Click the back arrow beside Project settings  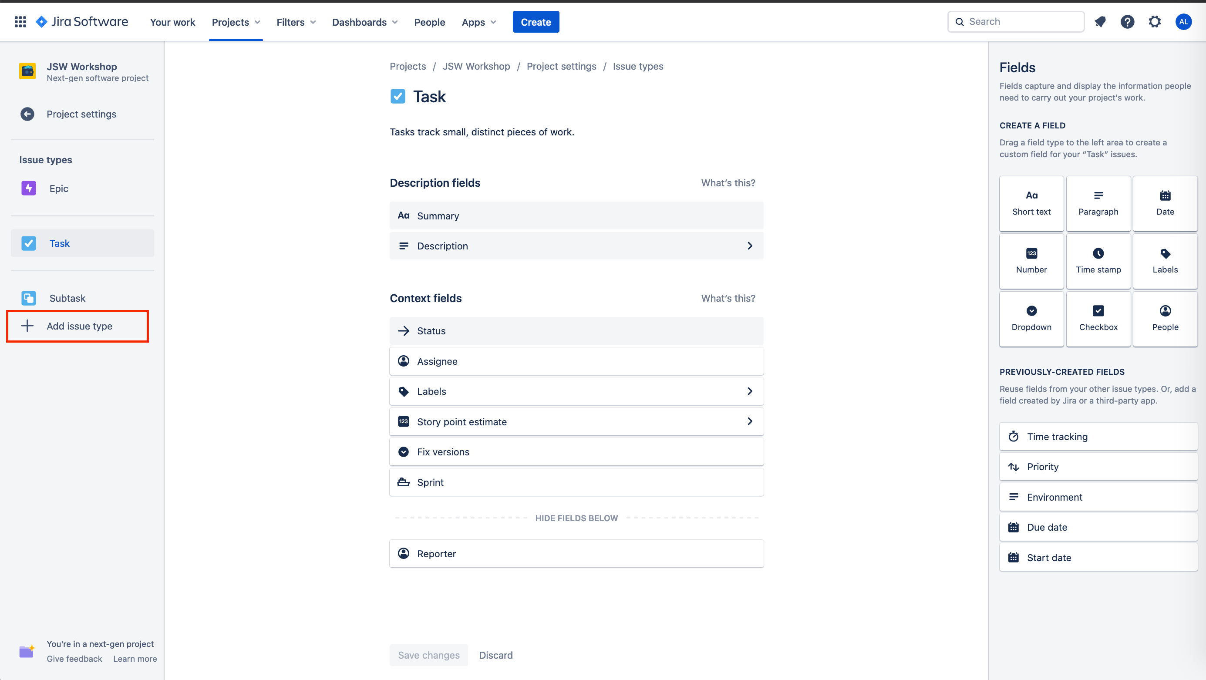coord(27,114)
